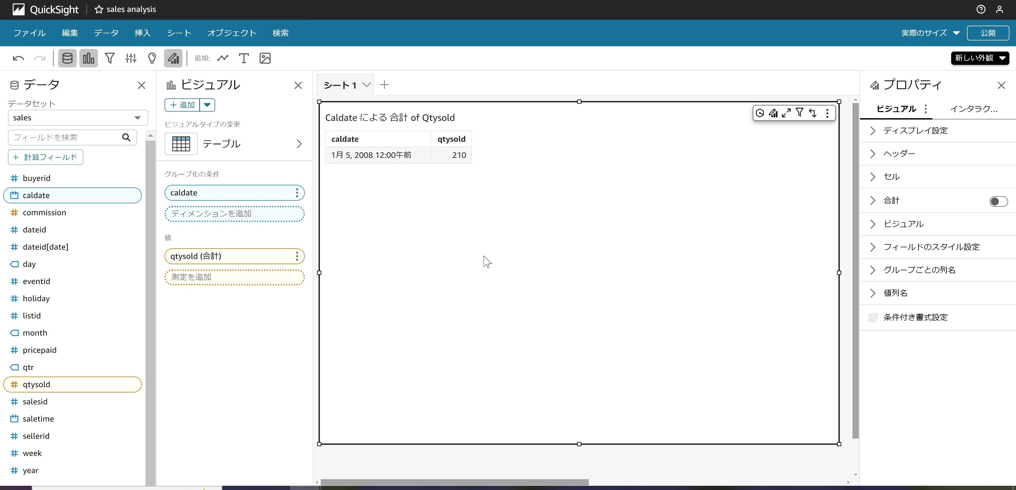The image size is (1016, 490).
Task: Click the 公開 publish button
Action: coord(988,33)
